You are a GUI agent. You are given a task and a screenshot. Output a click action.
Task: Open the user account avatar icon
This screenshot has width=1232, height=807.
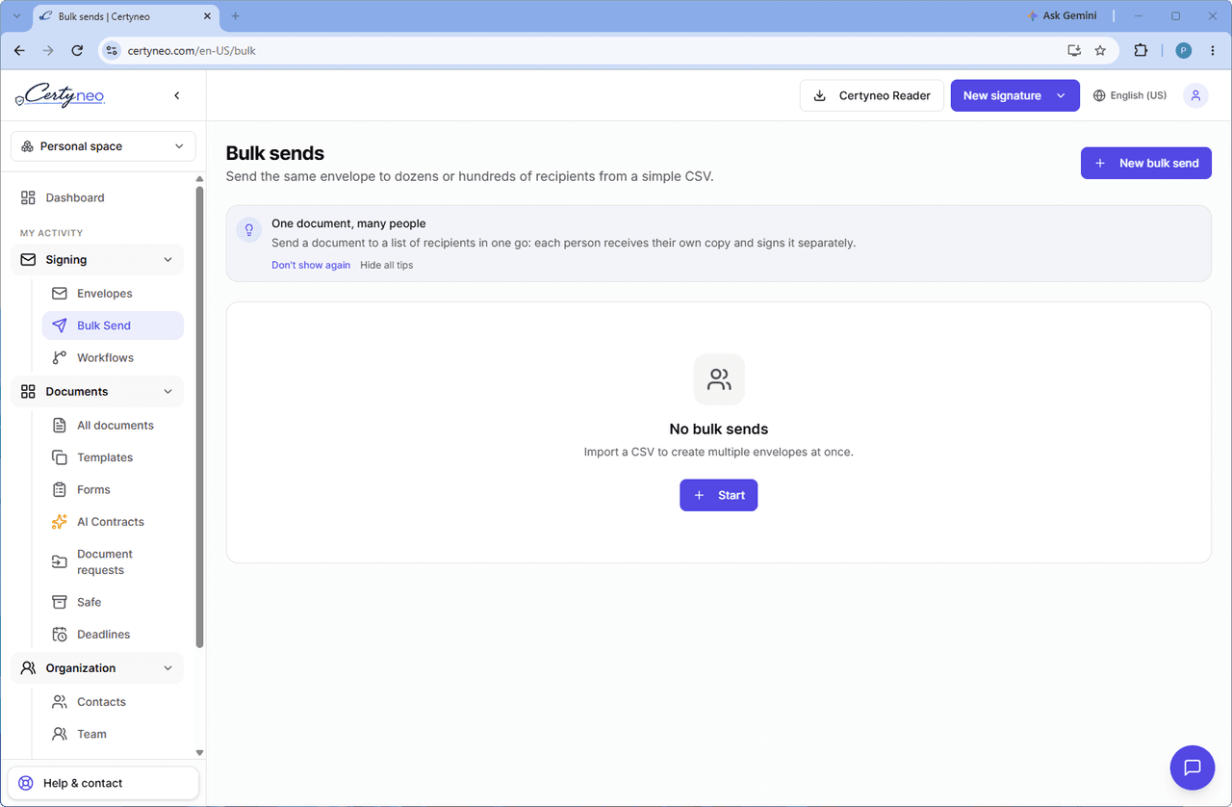pos(1195,95)
